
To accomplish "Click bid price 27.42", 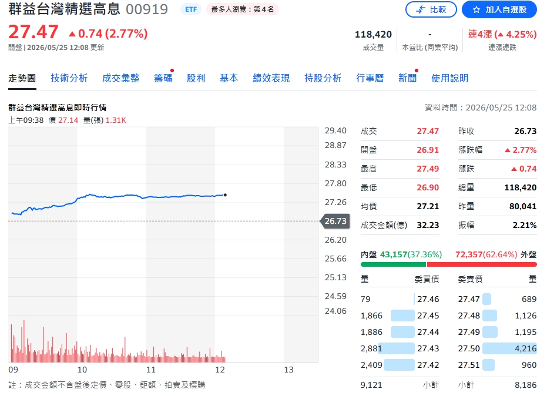I will tap(428, 365).
